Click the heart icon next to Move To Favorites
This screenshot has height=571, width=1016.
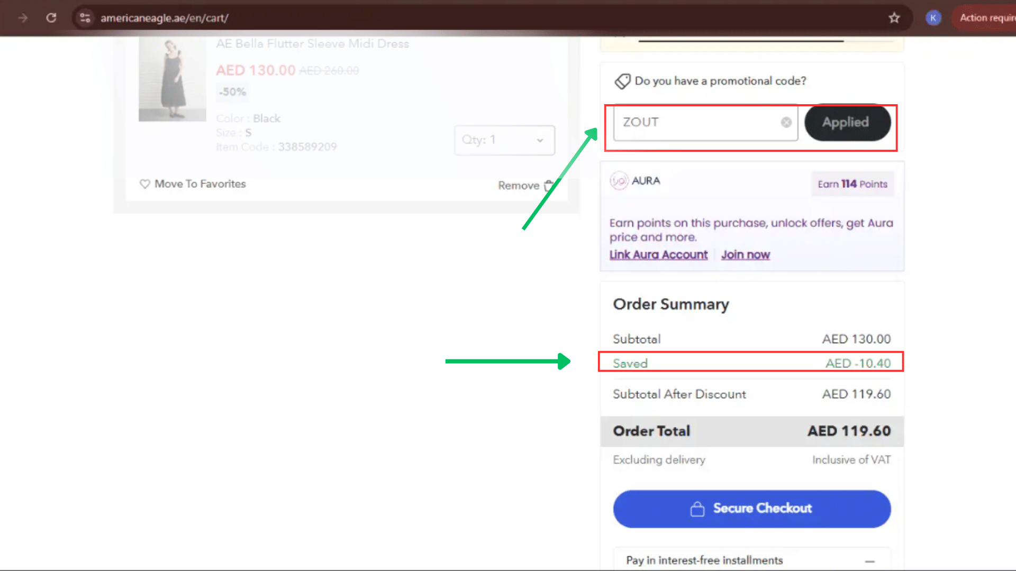144,184
